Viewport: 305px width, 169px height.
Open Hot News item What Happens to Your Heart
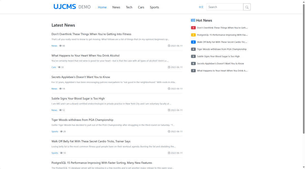tap(222, 71)
